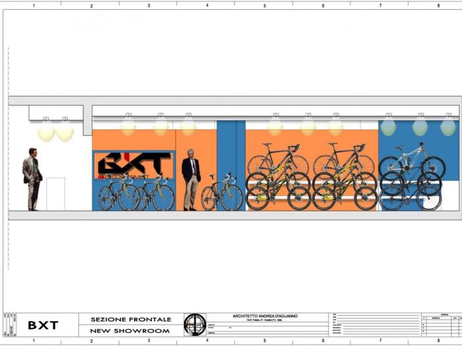Click the white mountain bike on blue wall
The width and height of the screenshot is (462, 346).
pyautogui.click(x=412, y=161)
